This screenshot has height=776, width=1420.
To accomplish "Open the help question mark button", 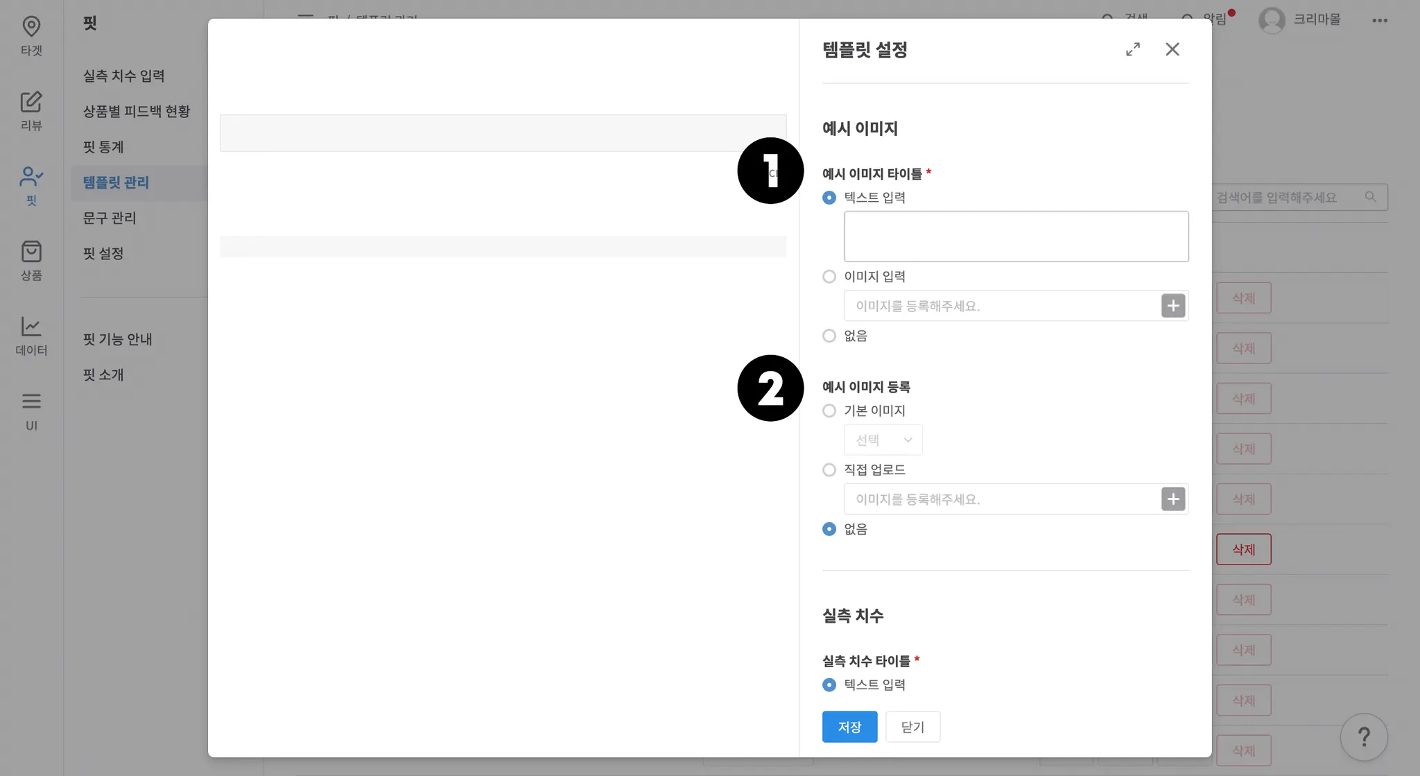I will (x=1363, y=737).
